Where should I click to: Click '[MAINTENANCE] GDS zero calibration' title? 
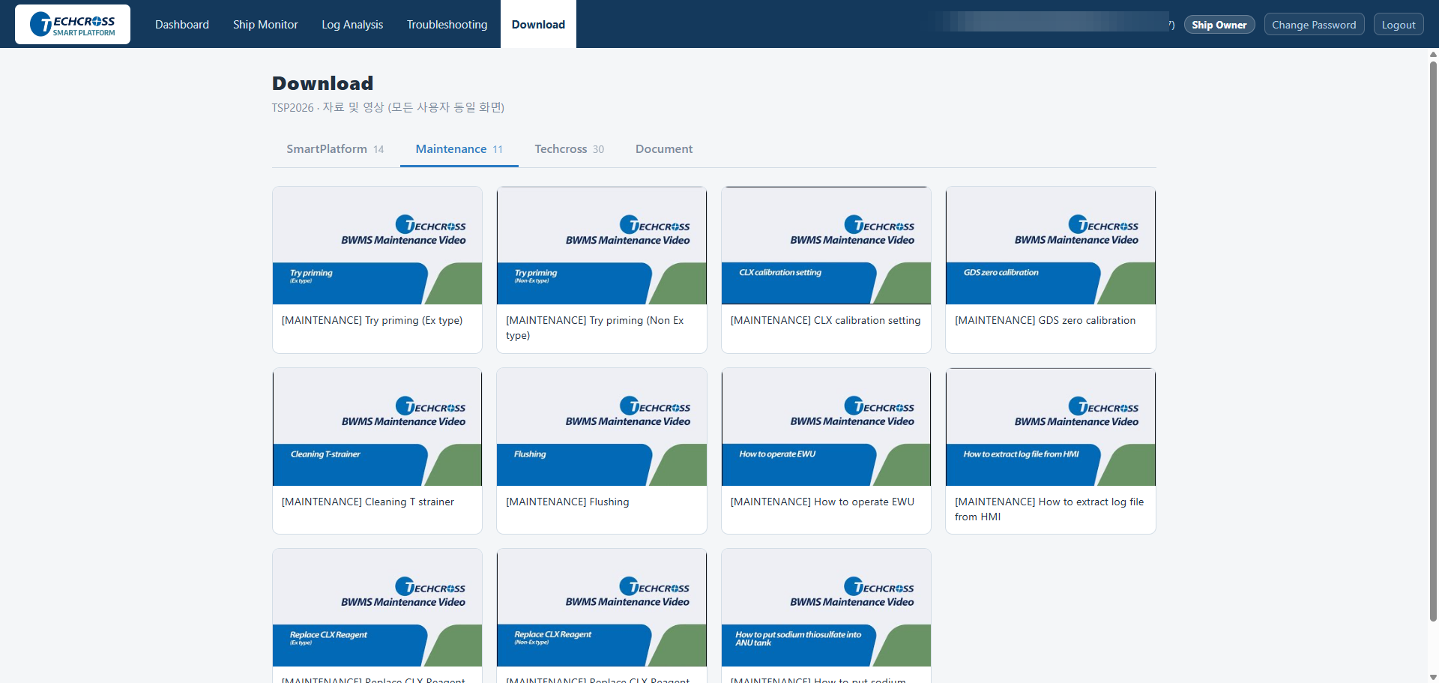tap(1045, 320)
